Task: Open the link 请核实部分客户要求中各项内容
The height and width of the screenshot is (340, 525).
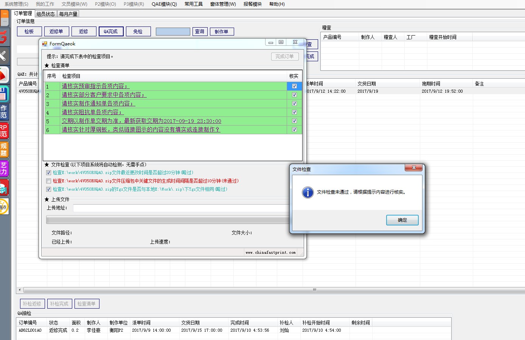Action: 104,95
